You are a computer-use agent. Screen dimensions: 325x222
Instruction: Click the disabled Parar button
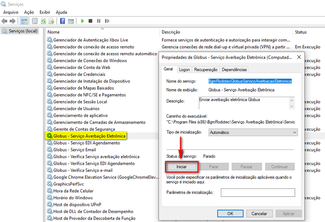pyautogui.click(x=214, y=167)
